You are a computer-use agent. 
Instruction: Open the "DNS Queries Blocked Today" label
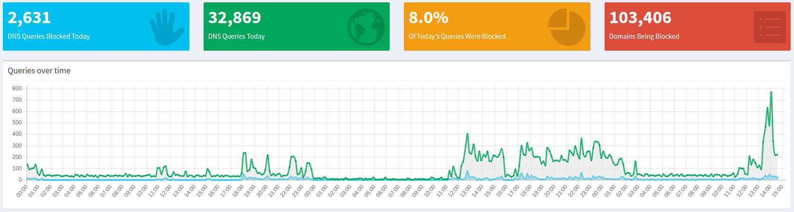coord(49,36)
